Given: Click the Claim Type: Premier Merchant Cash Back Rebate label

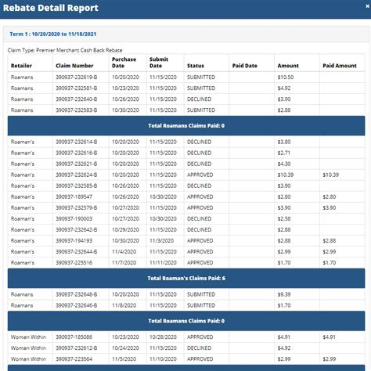Looking at the screenshot, I should point(65,50).
